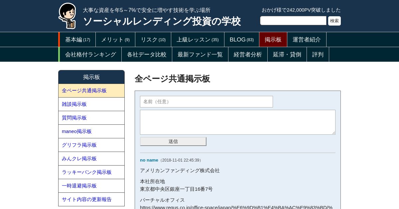Screen dimensions: 399x209
Task: Click the cartoon mascot logo icon
Action: click(68, 16)
